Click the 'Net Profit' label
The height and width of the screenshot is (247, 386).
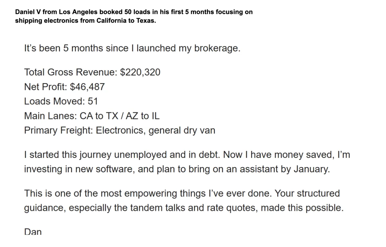[x=45, y=87]
